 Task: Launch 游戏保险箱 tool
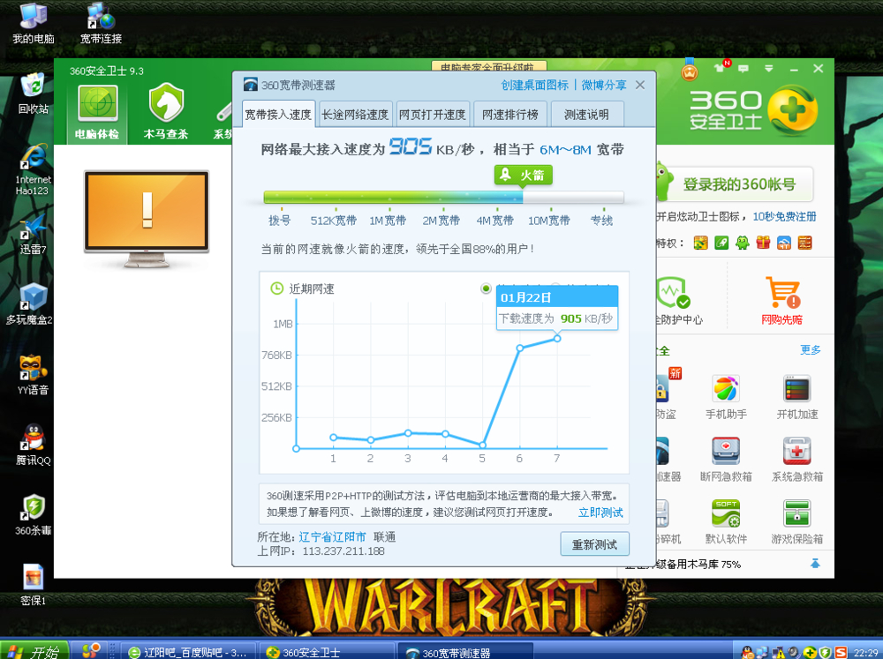(x=796, y=521)
